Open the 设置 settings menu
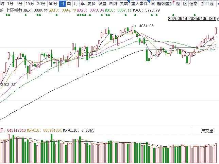 102,4
